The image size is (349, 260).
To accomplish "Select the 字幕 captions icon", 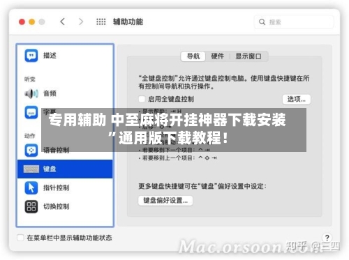I will 31,112.
